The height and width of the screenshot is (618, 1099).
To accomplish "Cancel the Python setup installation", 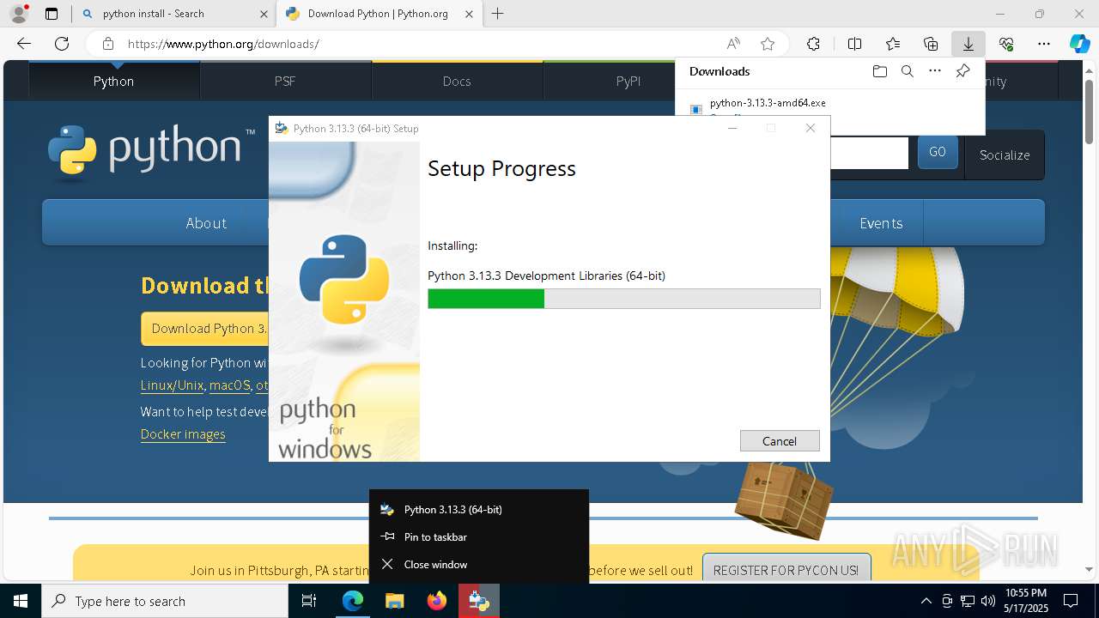I will 780,440.
